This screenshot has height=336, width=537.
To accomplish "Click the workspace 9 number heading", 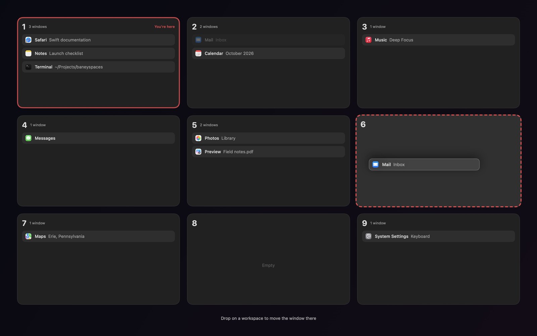I will [x=364, y=223].
